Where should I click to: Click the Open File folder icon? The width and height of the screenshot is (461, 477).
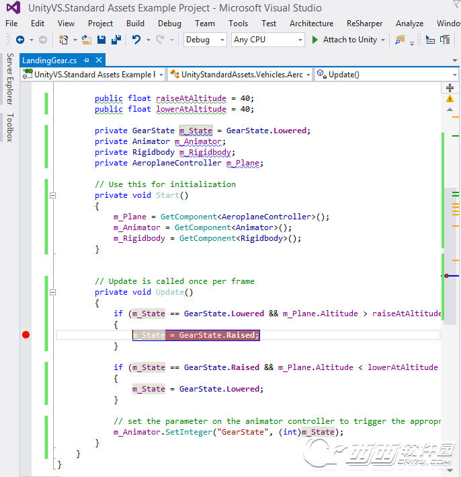[x=87, y=40]
